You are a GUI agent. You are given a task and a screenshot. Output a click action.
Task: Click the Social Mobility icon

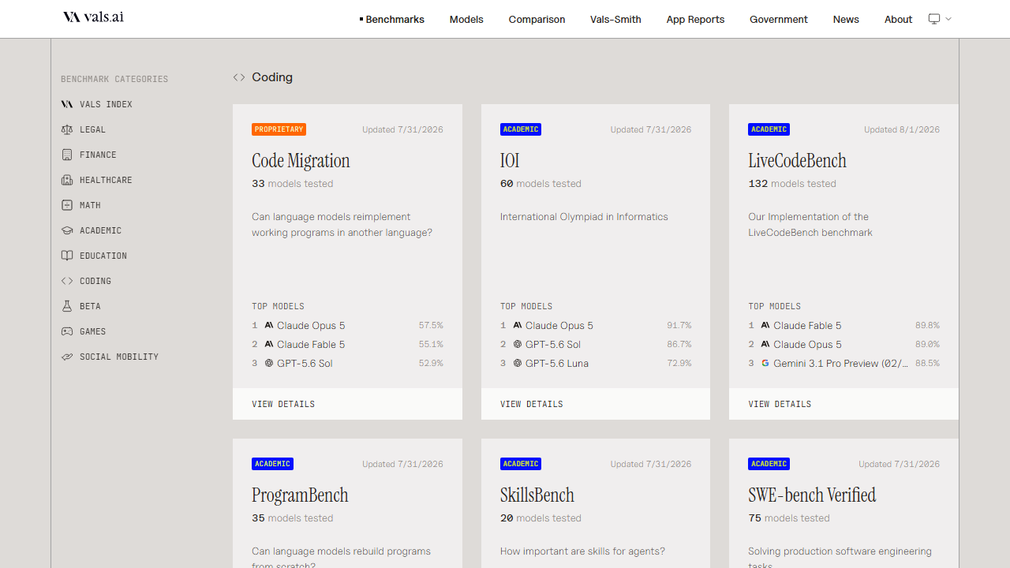click(67, 357)
